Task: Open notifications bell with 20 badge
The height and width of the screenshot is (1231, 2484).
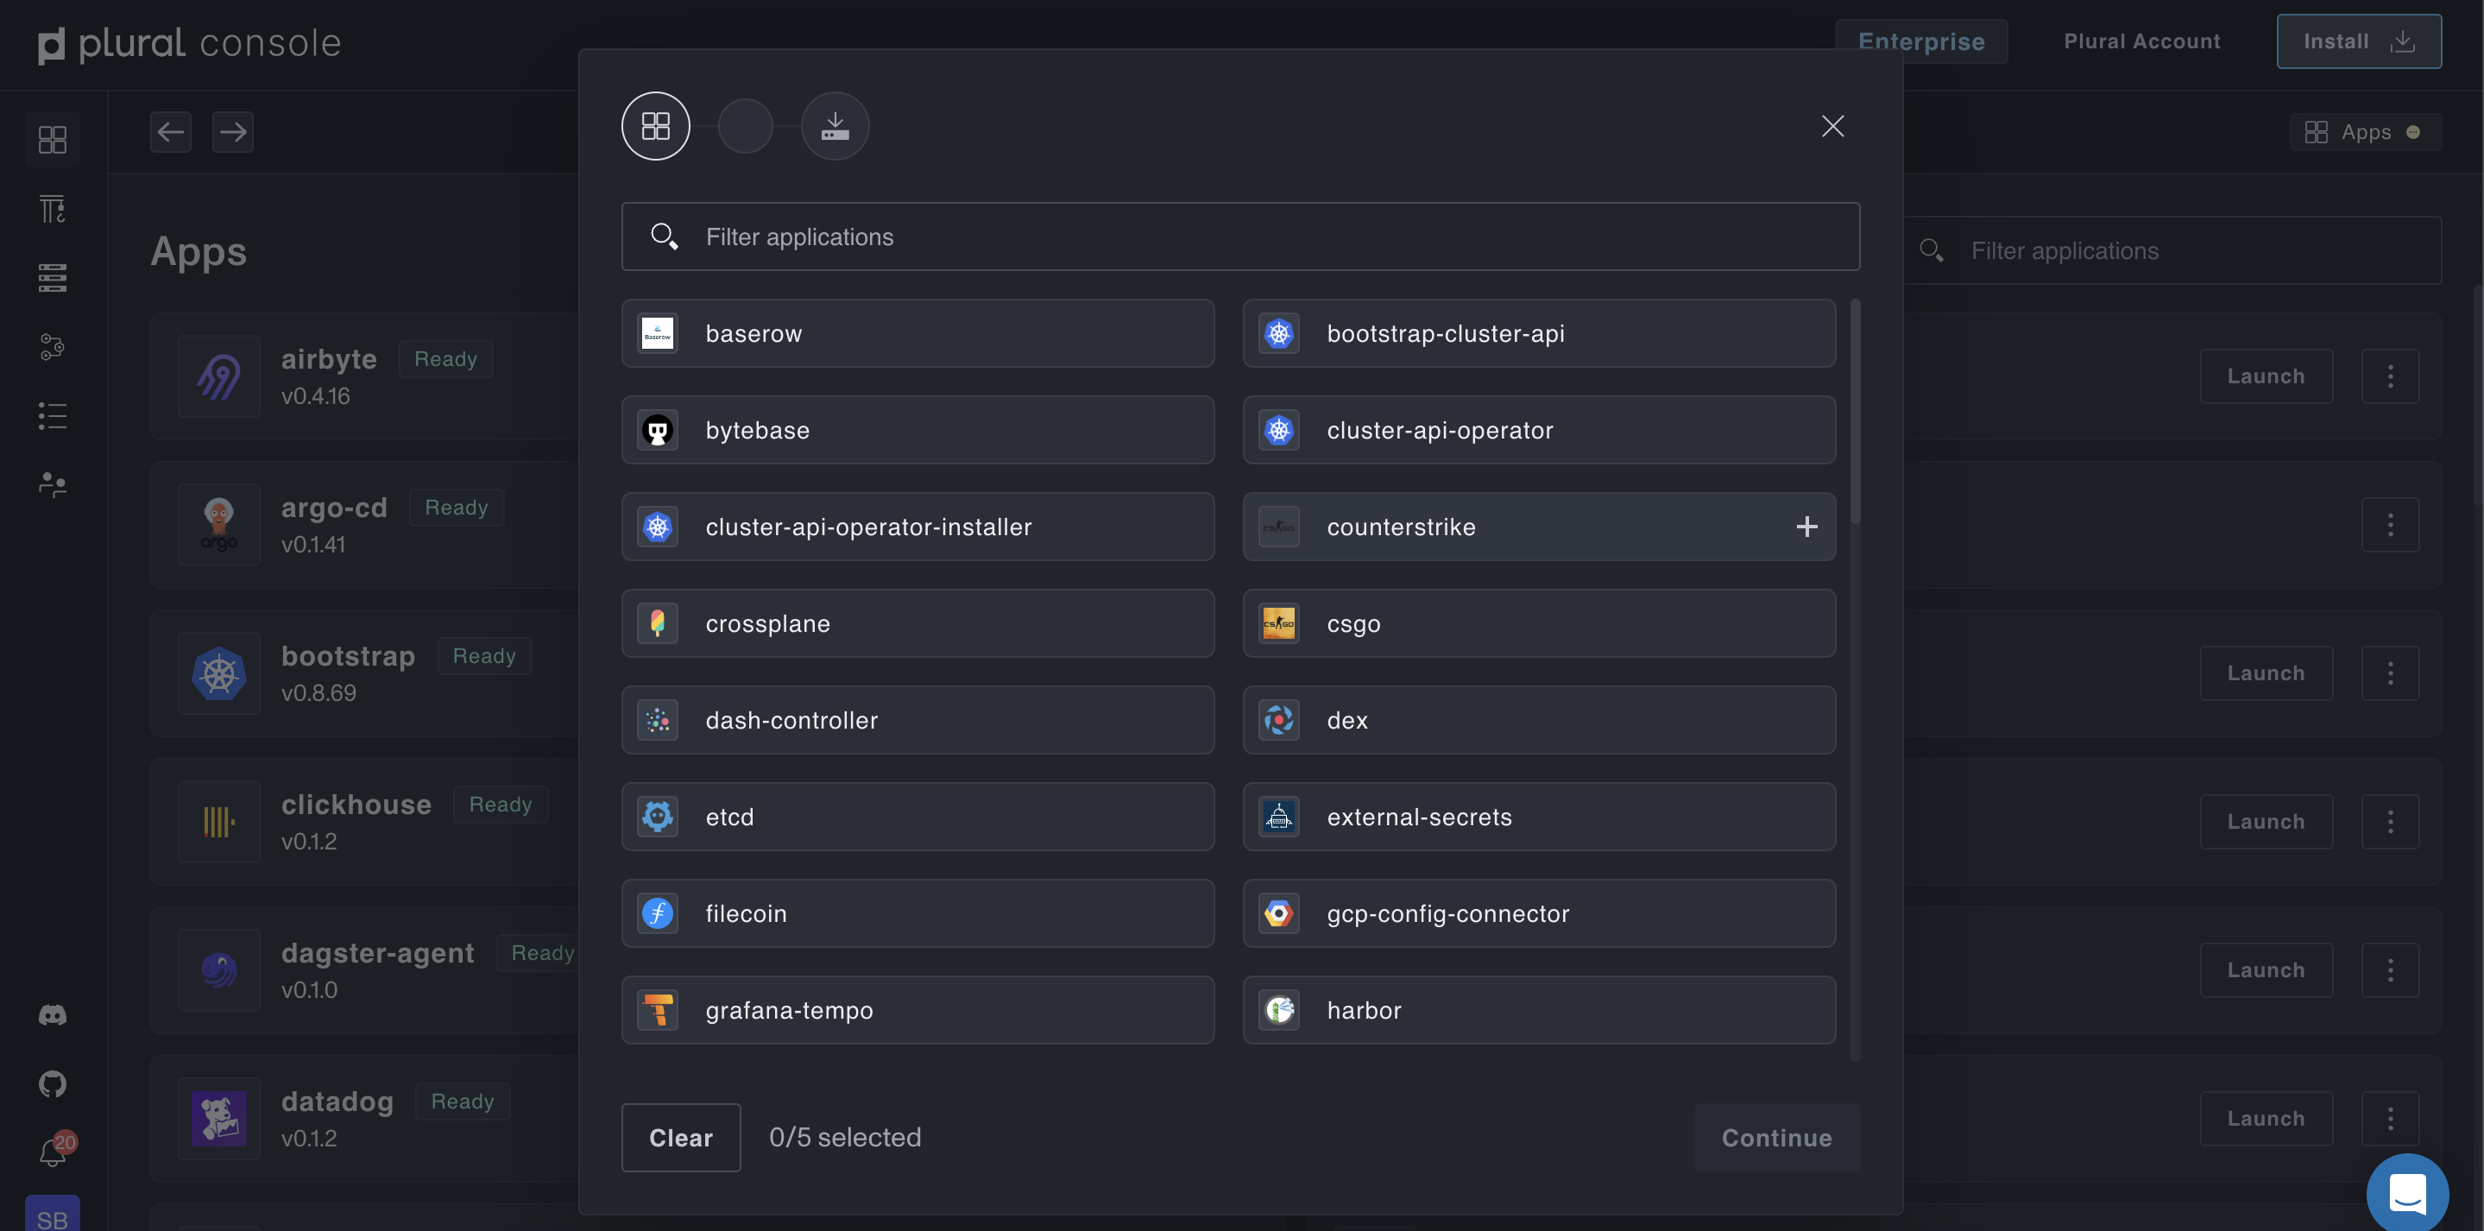Action: tap(52, 1152)
